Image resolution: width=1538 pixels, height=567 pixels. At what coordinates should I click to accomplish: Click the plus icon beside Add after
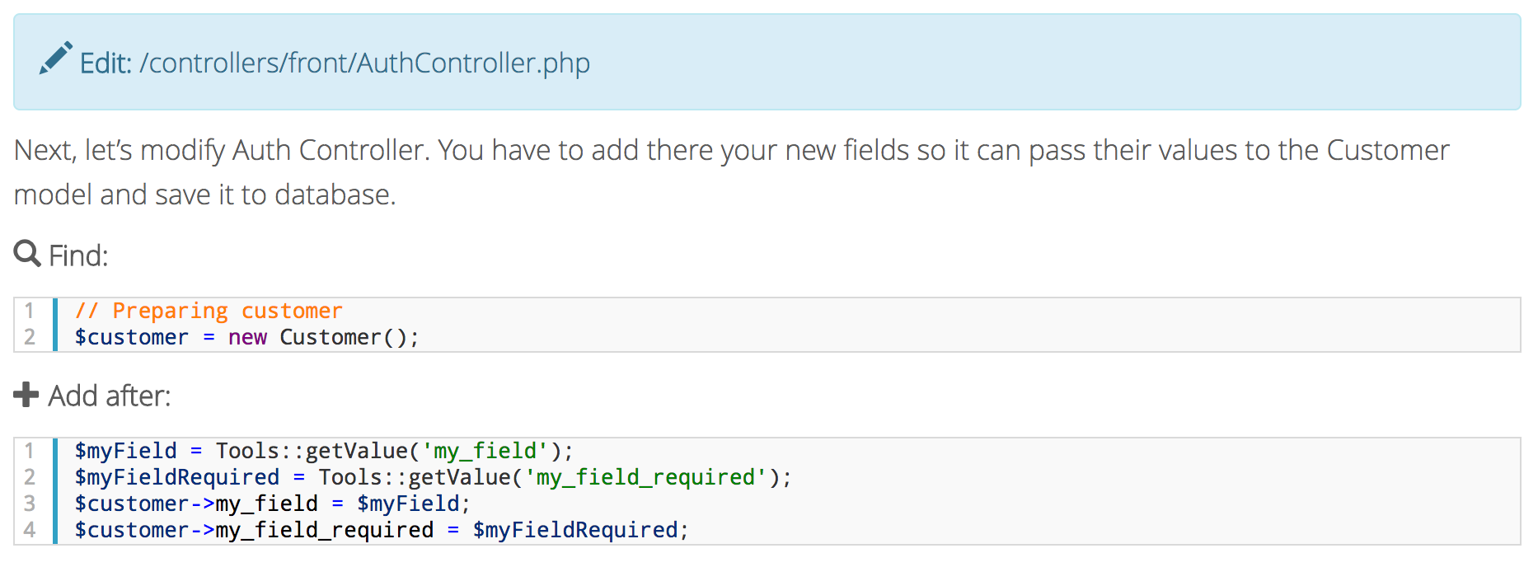(x=26, y=395)
